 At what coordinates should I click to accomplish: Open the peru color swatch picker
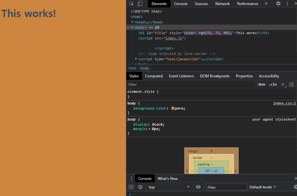click(173, 108)
